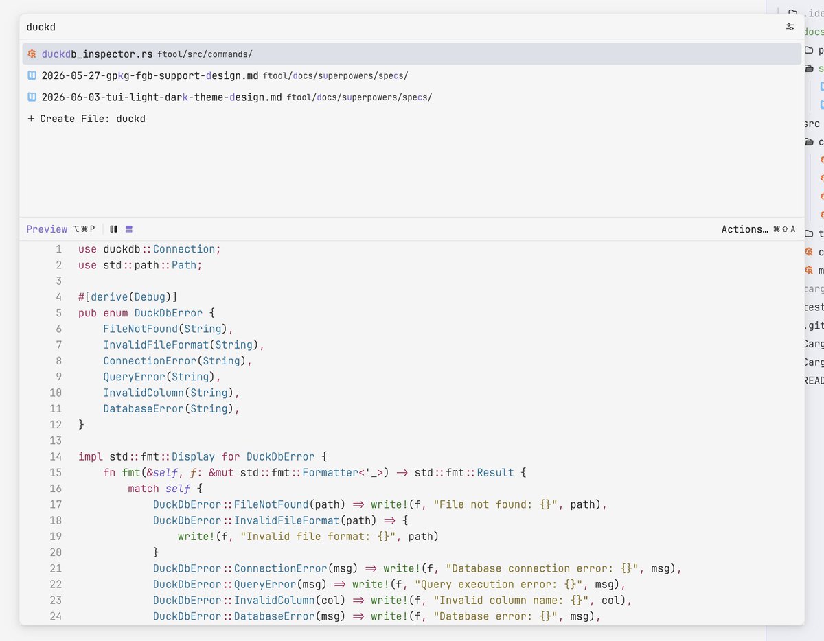The height and width of the screenshot is (641, 824).
Task: Click the .ide folder icon in project tree
Action: (x=792, y=12)
